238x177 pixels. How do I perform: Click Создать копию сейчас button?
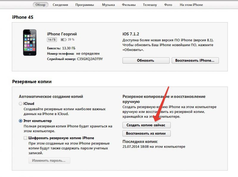(146, 125)
